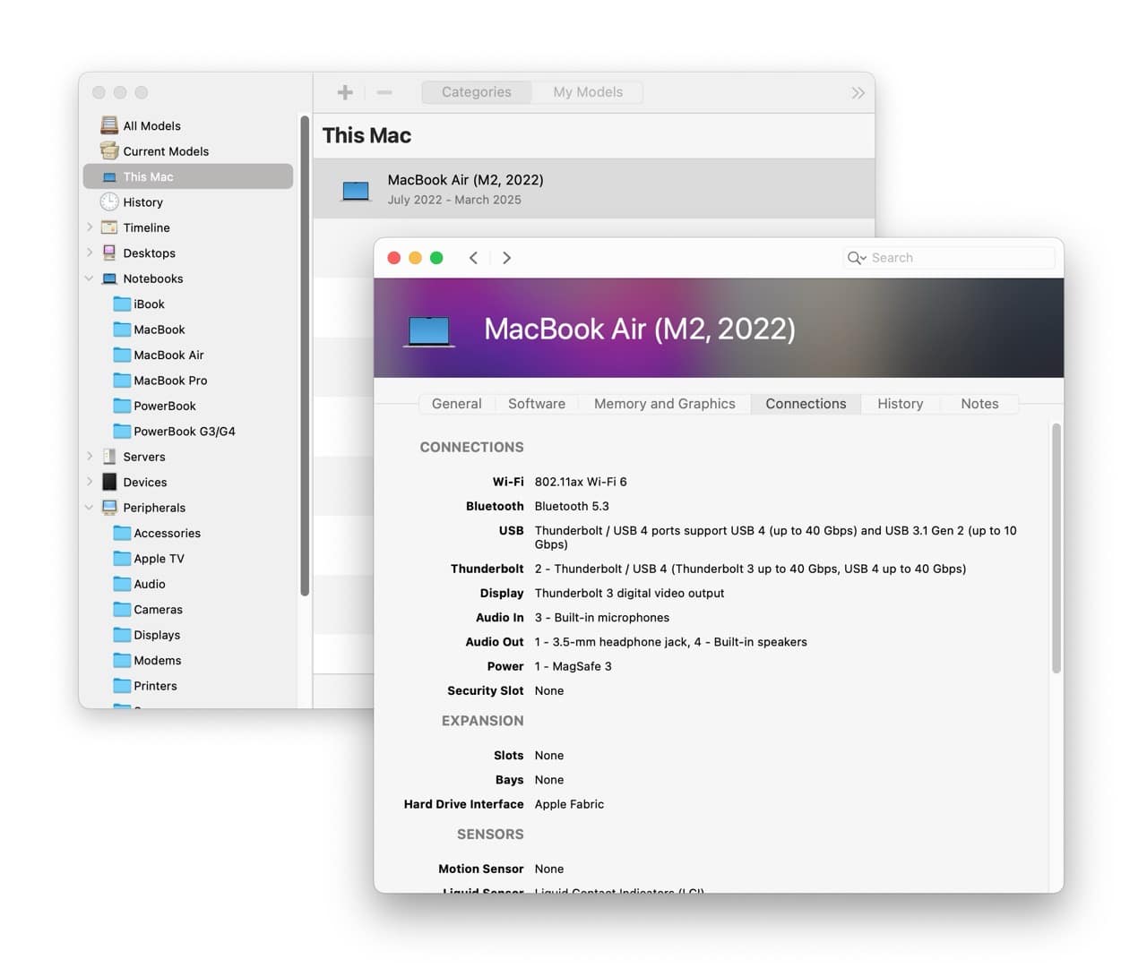Click the Search field in detail window
This screenshot has height=976, width=1147.
tap(949, 258)
